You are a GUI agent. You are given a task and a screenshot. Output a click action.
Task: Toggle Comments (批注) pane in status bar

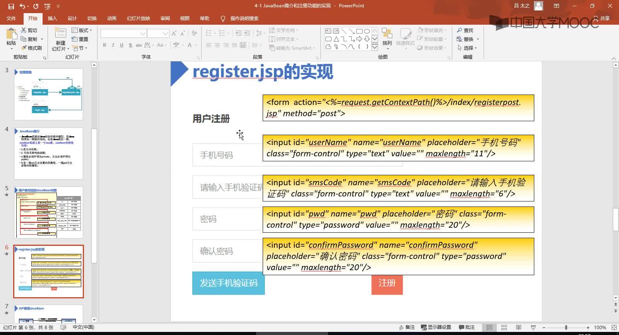pyautogui.click(x=467, y=327)
